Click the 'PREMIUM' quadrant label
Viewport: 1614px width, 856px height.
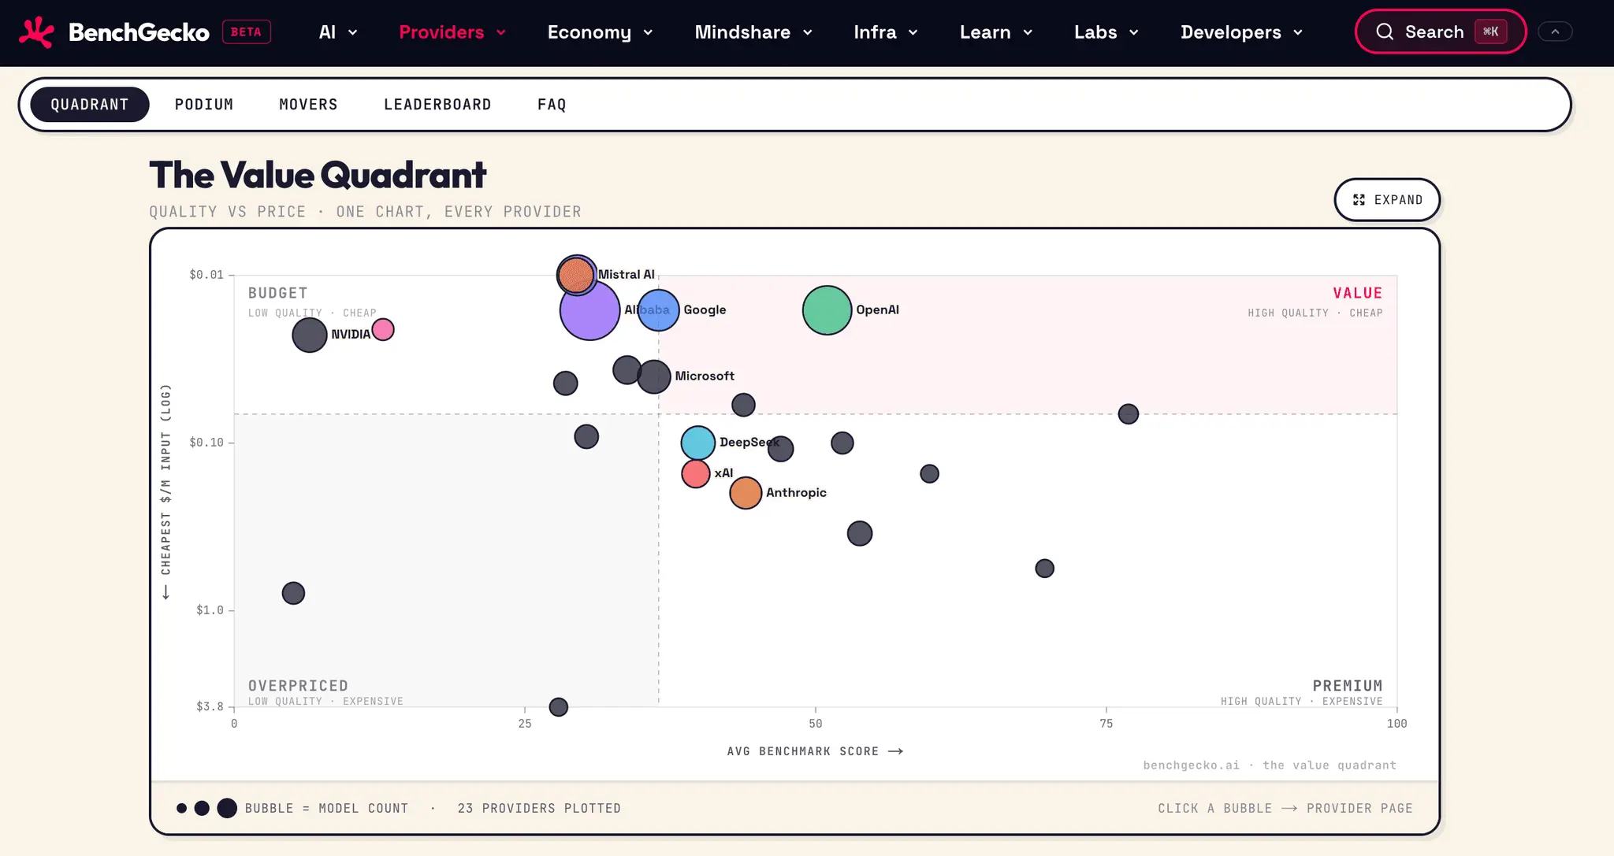(1348, 686)
